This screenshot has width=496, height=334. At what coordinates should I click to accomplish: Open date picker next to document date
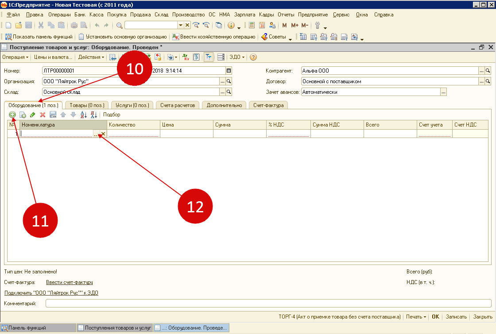tap(229, 70)
